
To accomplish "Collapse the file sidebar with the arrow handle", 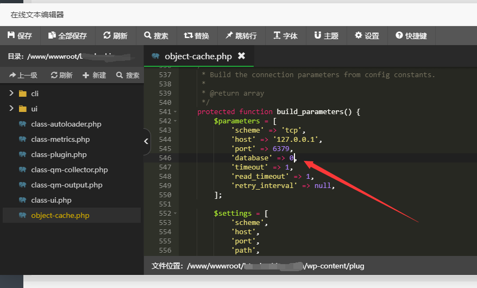I will pos(146,141).
